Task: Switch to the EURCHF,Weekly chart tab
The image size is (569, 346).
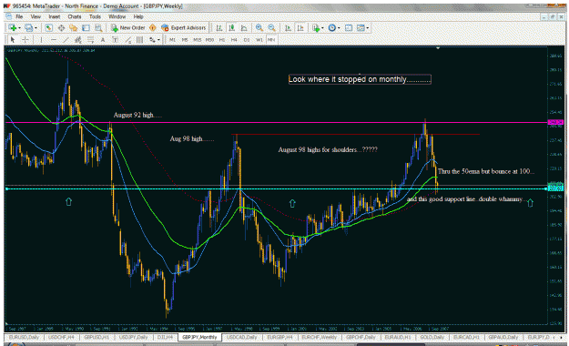Action: tap(320, 337)
